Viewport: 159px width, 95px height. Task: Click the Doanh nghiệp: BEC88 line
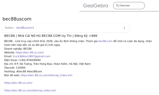(18, 49)
